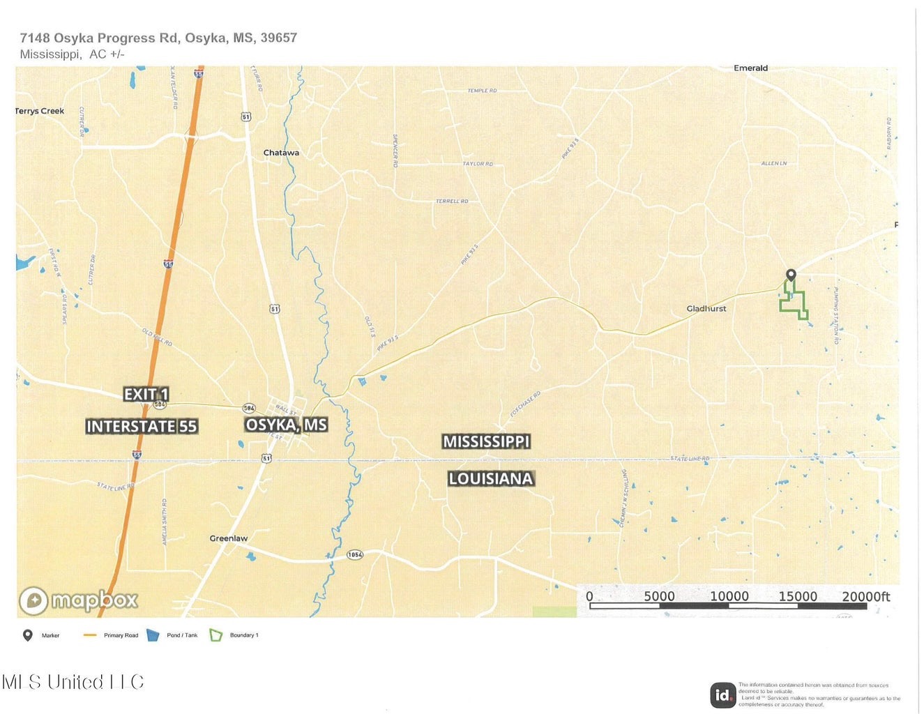This screenshot has width=924, height=714.
Task: Click the 'Gladhurst' place name
Action: pyautogui.click(x=706, y=308)
